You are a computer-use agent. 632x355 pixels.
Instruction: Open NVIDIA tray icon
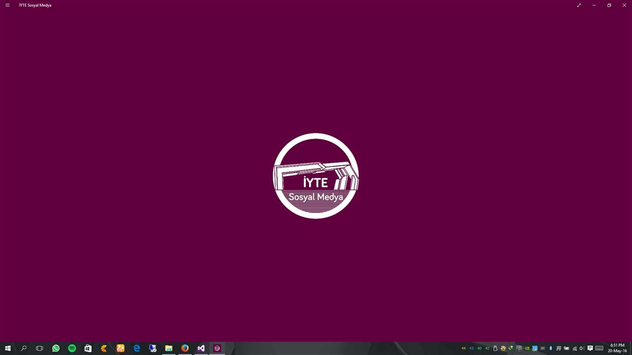[527, 348]
